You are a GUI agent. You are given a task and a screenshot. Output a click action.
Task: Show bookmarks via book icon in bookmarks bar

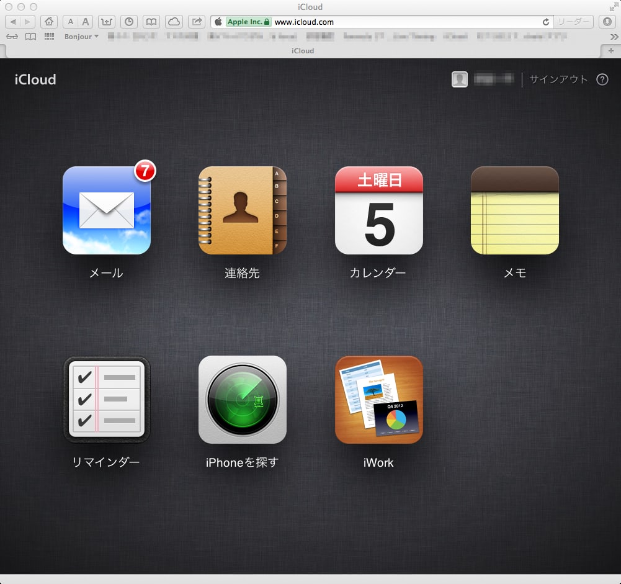30,37
